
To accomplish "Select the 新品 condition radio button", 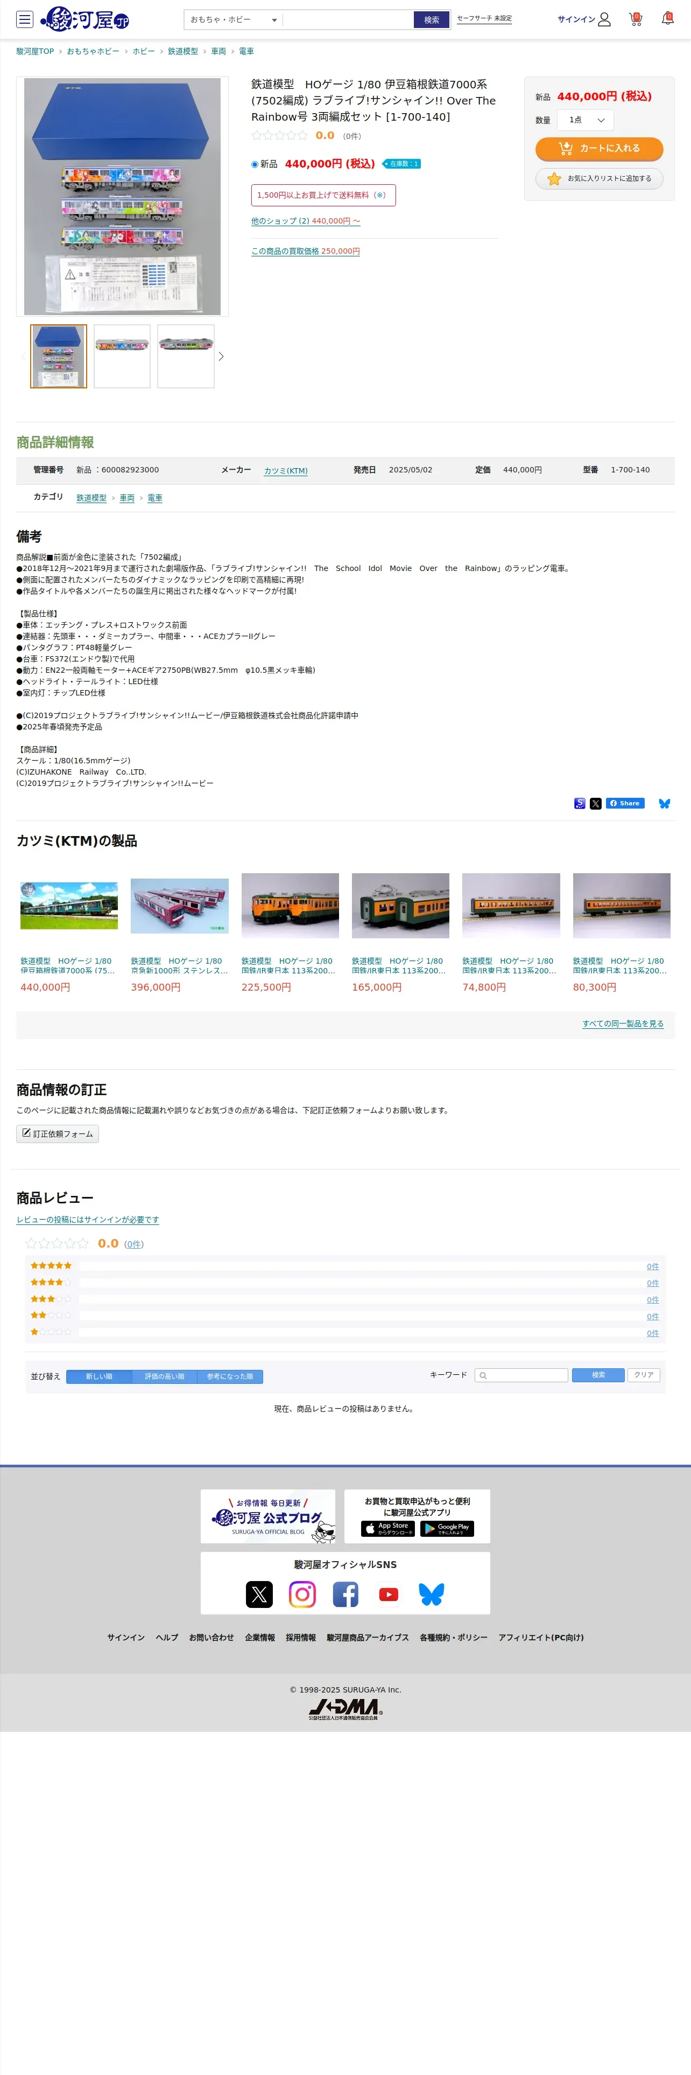I will click(x=254, y=164).
